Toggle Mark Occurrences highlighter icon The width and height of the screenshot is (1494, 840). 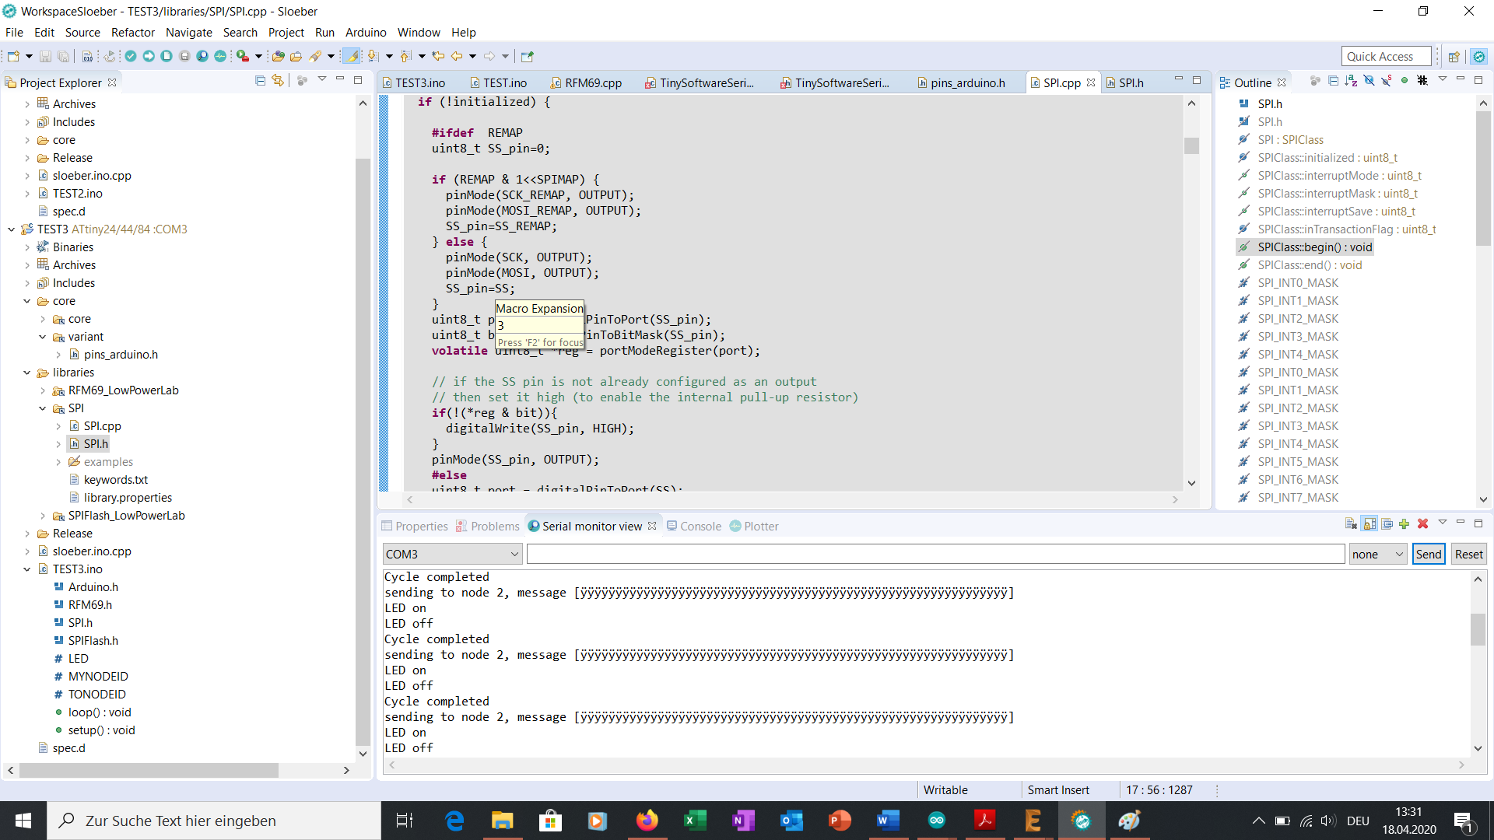click(x=352, y=56)
